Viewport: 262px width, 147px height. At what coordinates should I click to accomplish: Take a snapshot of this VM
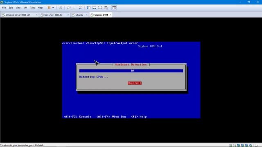pyautogui.click(x=69, y=8)
